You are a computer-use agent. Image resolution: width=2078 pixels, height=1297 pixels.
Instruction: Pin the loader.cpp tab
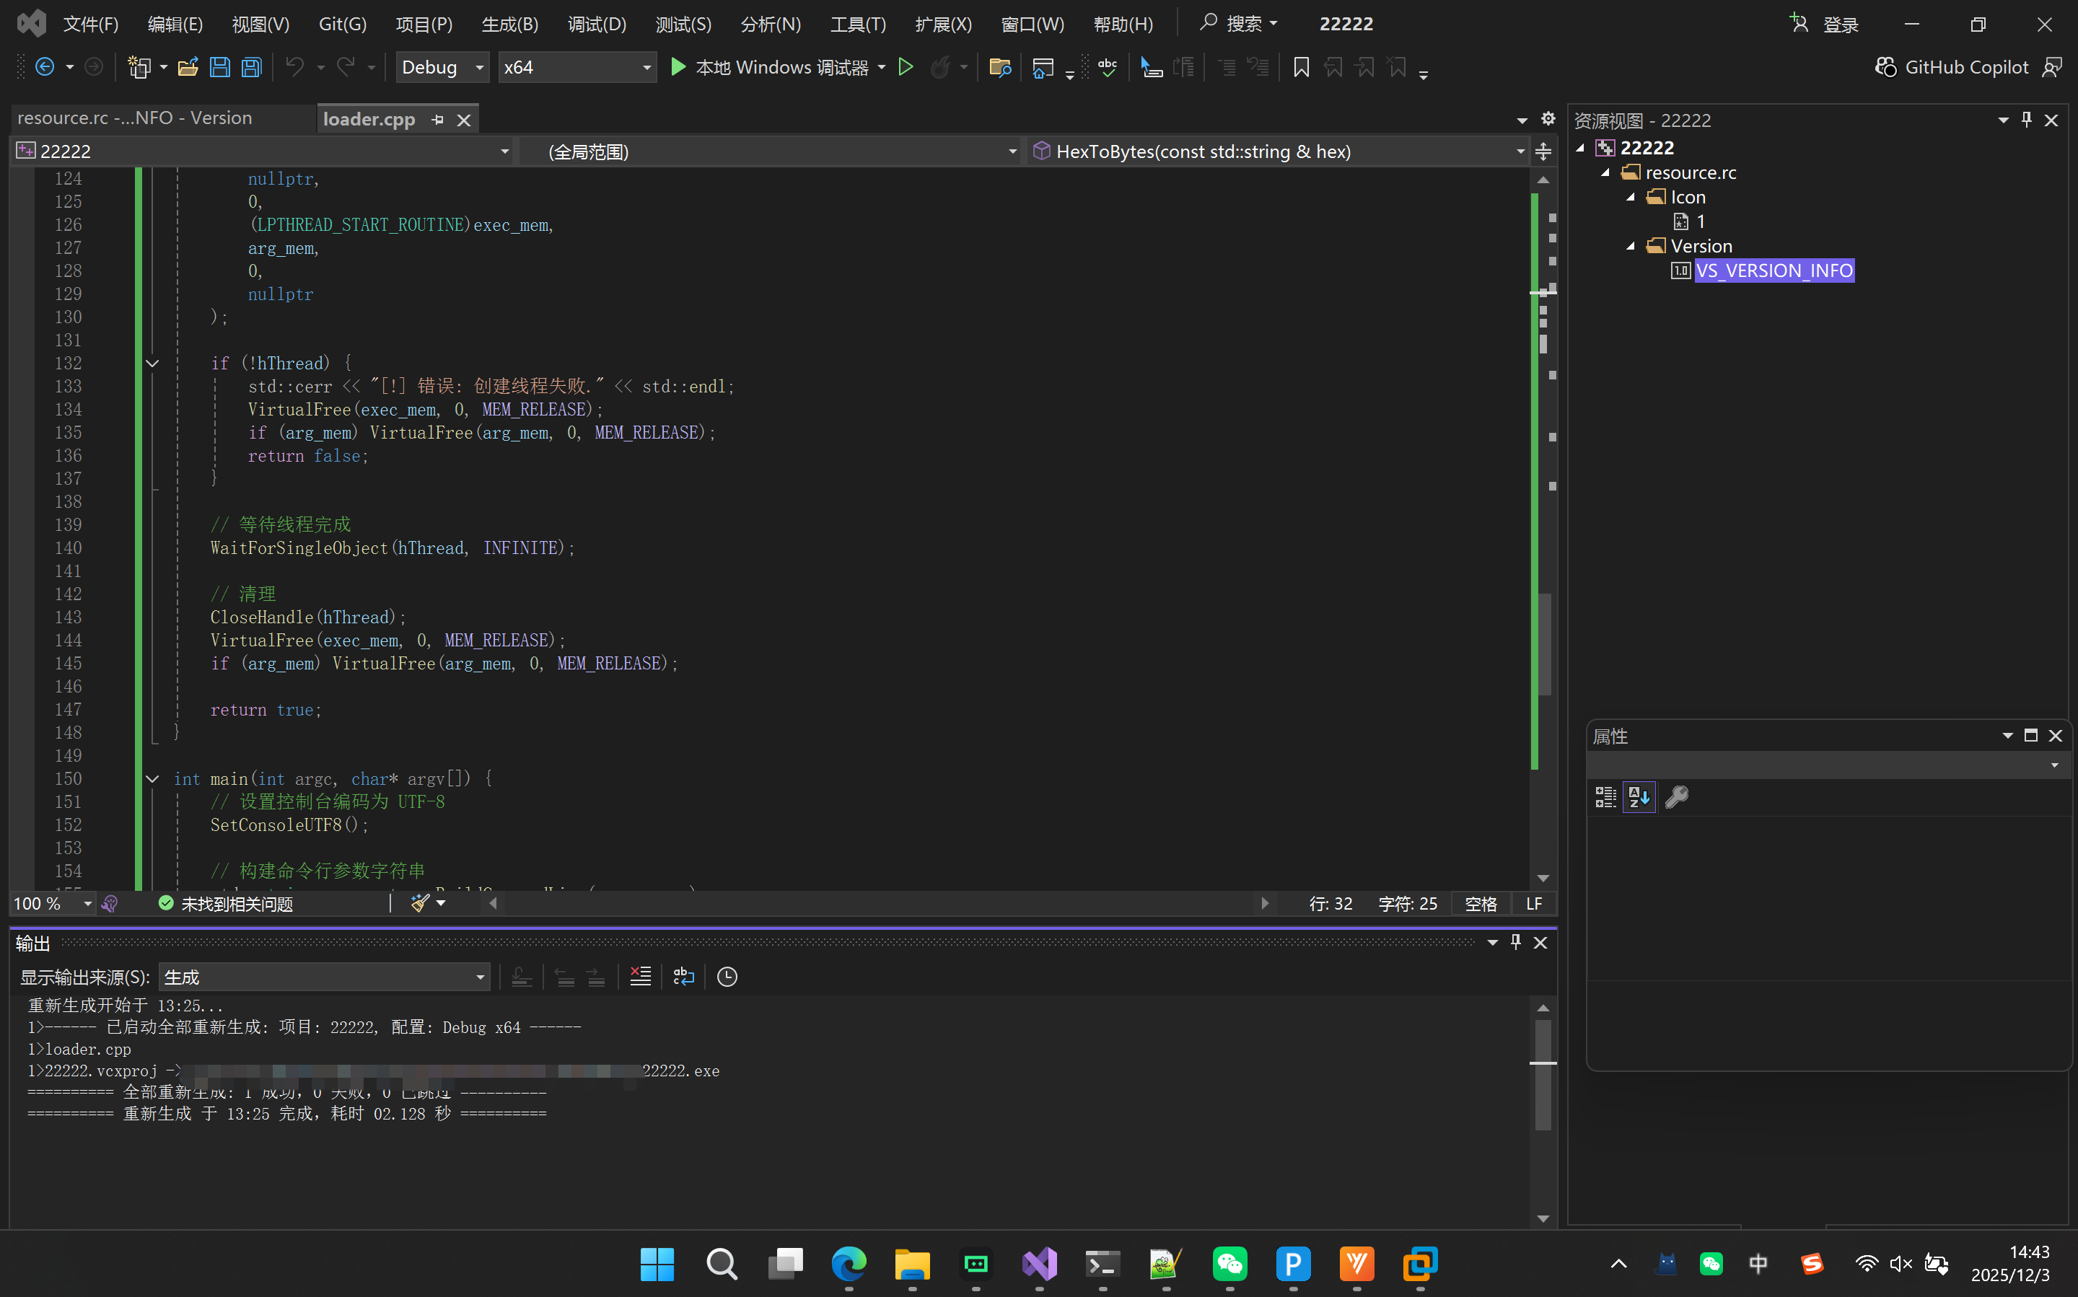coord(437,119)
